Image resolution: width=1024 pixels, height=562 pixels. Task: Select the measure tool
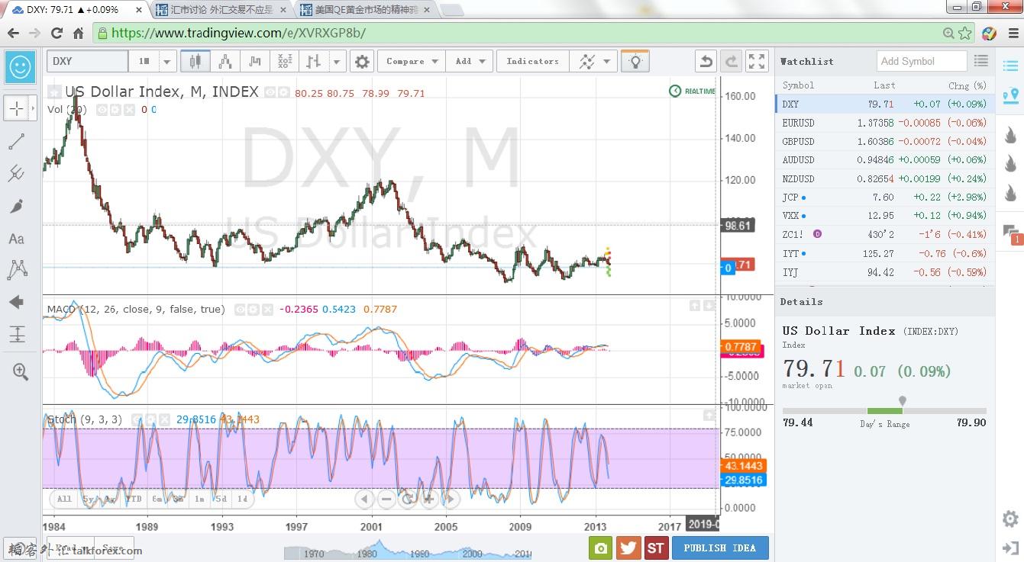[x=17, y=334]
